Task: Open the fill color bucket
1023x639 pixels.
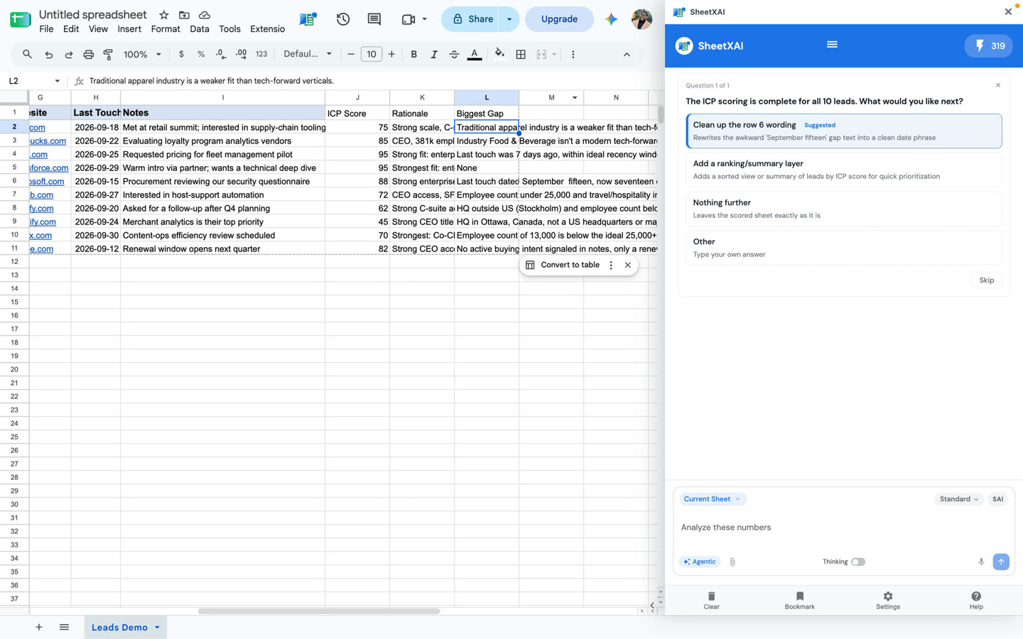Action: pos(499,54)
